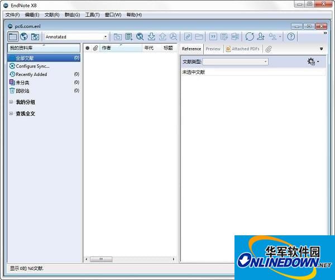The width and height of the screenshot is (335, 280).
Task: Click the horizontal scrollbar thumb in reference list
Action: pyautogui.click(x=101, y=259)
